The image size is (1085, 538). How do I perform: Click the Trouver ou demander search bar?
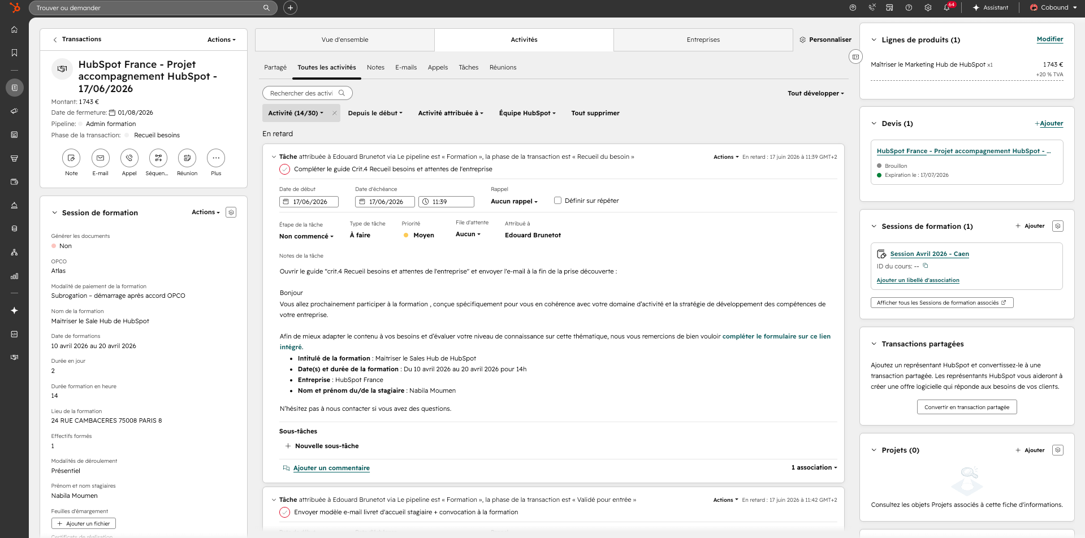(153, 8)
